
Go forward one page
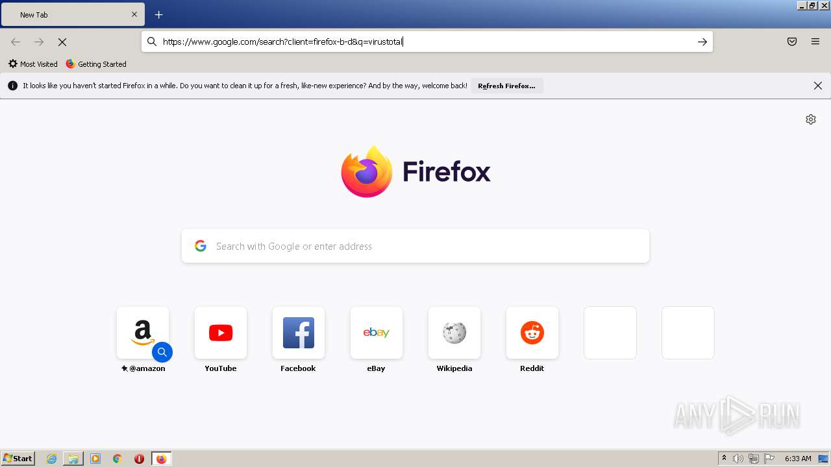pyautogui.click(x=39, y=42)
